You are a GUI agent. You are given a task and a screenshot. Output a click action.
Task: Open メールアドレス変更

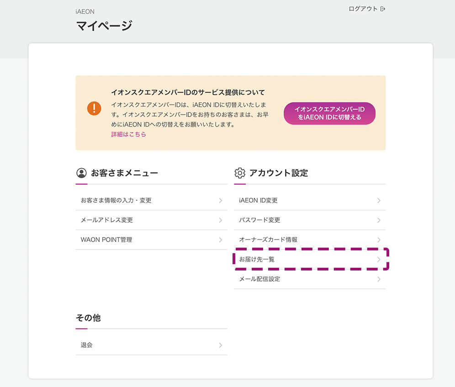[x=151, y=220]
